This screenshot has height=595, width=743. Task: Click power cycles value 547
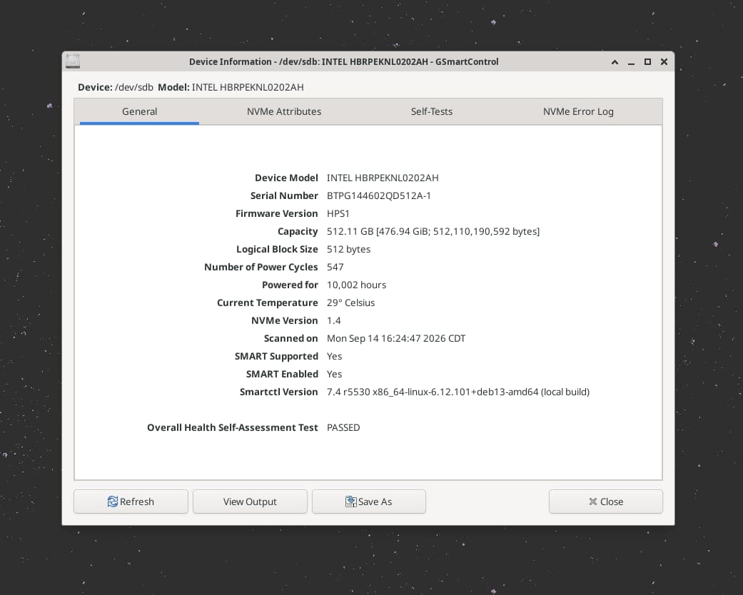pos(335,268)
